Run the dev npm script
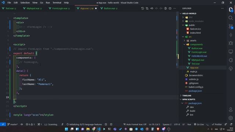 click(x=192, y=107)
